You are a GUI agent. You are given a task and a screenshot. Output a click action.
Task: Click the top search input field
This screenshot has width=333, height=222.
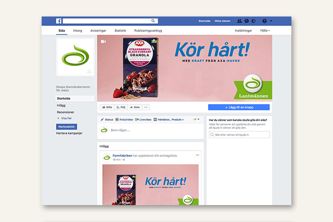tap(106, 21)
